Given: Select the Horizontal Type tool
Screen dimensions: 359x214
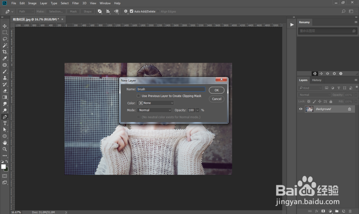Looking at the screenshot, I should 5,123.
